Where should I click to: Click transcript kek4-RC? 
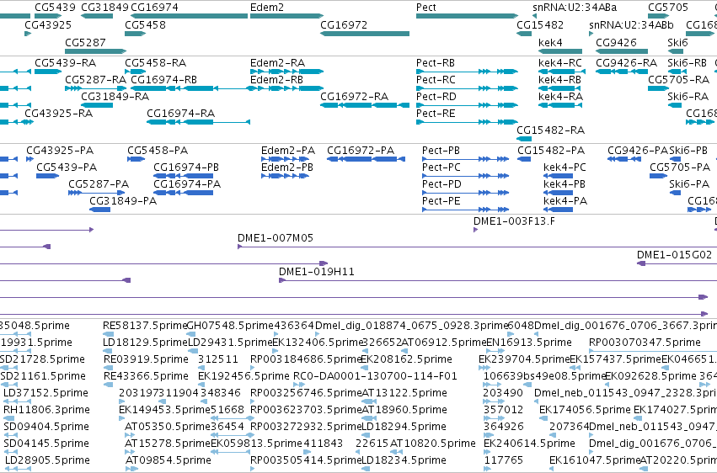coord(562,72)
